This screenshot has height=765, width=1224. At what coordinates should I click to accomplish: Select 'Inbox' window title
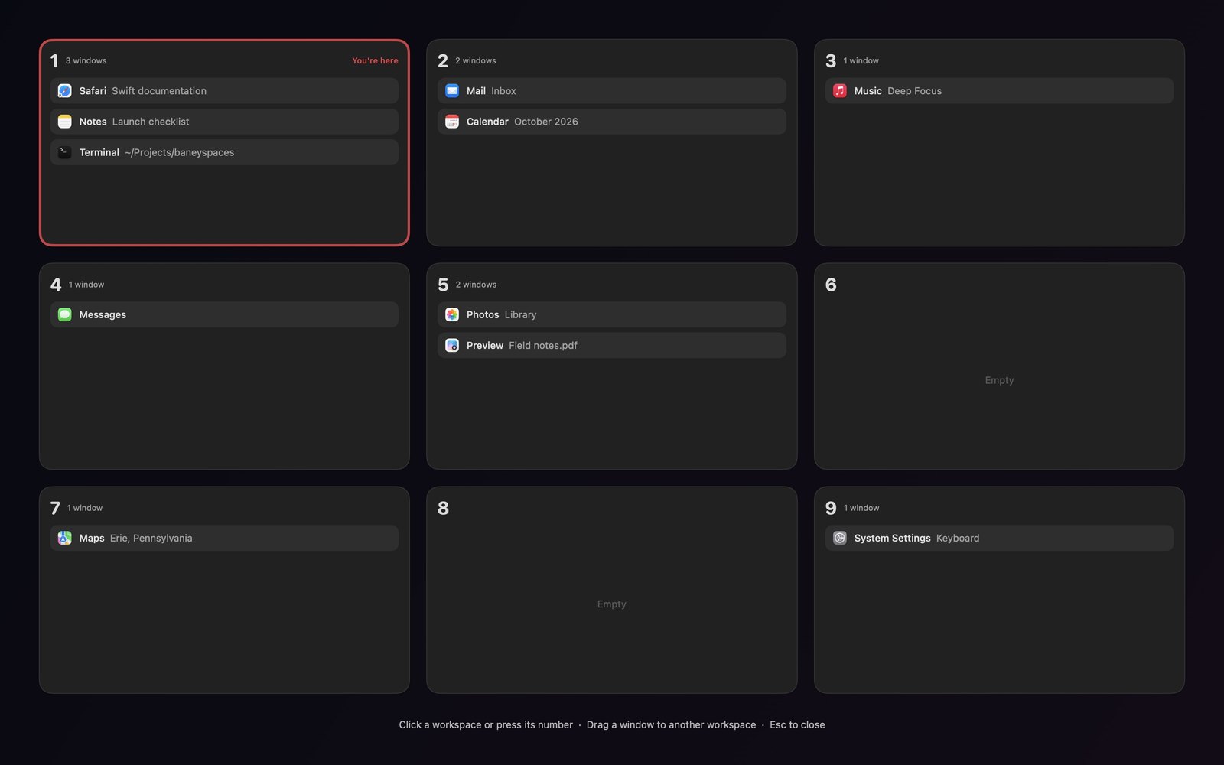pos(503,91)
